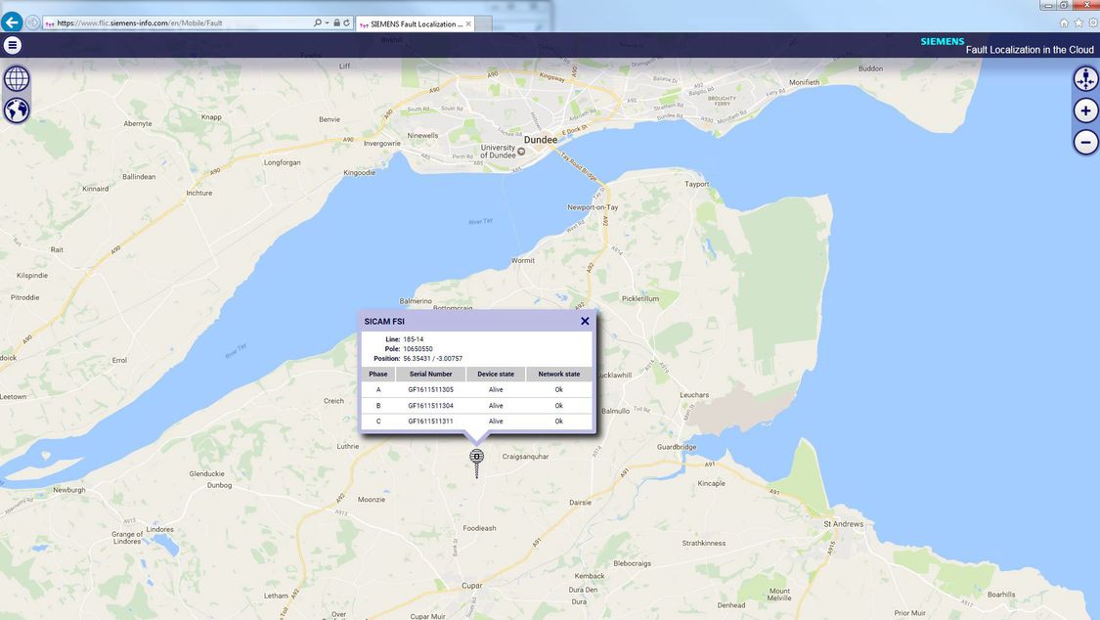Click the 'Foodieash' label on map
Screen dimensions: 1100x620
pos(479,528)
